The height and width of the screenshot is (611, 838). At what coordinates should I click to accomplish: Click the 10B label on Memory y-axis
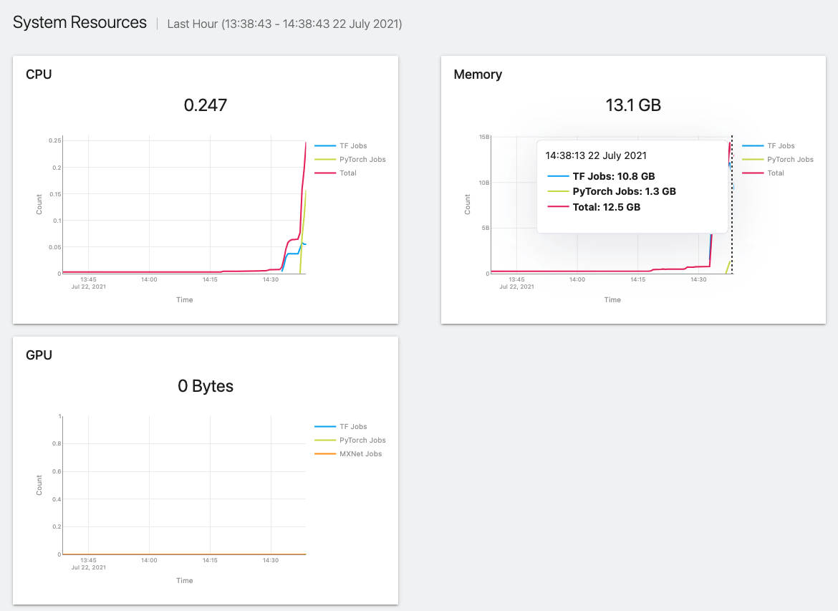(x=483, y=183)
